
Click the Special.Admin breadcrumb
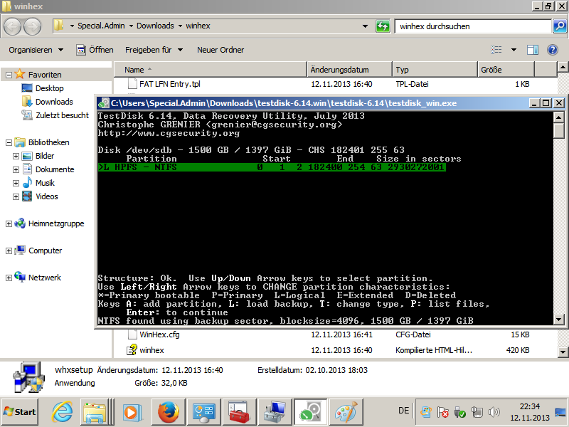click(101, 26)
